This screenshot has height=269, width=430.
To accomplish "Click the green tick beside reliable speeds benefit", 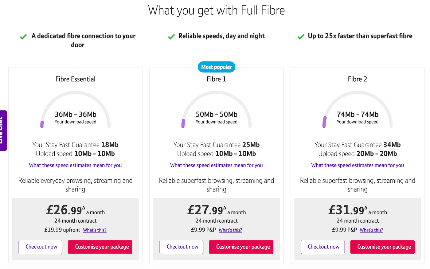I will 171,36.
